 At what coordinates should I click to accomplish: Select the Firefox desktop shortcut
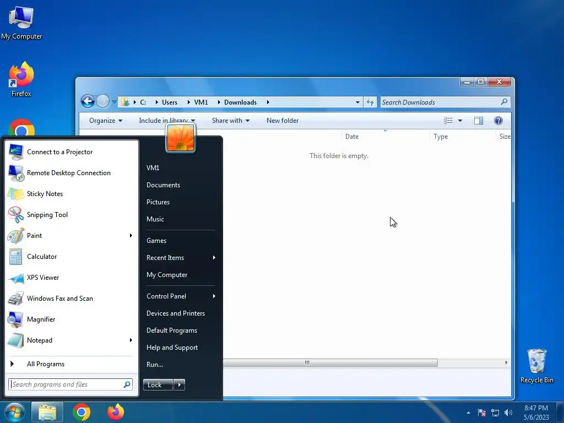click(x=21, y=79)
